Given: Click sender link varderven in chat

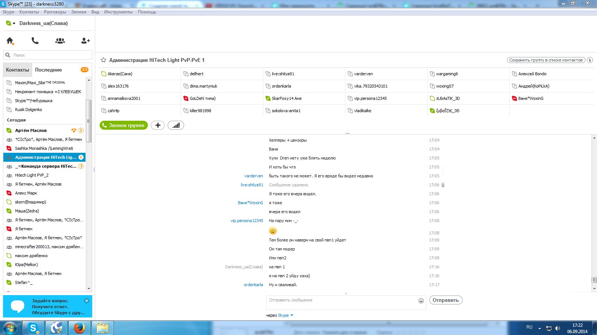Looking at the screenshot, I should tap(254, 176).
